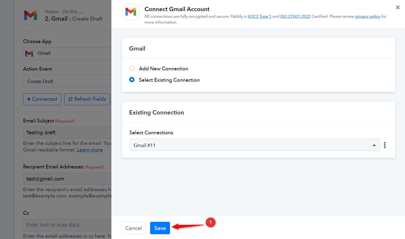The height and width of the screenshot is (239, 405).
Task: Save the Gmail connection
Action: point(160,228)
